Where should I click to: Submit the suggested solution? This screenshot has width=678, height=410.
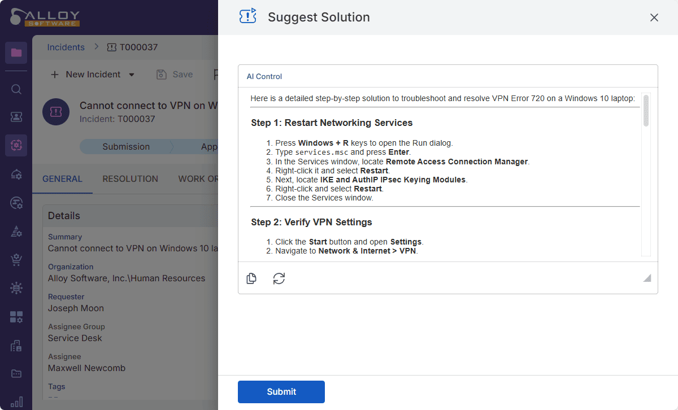(281, 392)
